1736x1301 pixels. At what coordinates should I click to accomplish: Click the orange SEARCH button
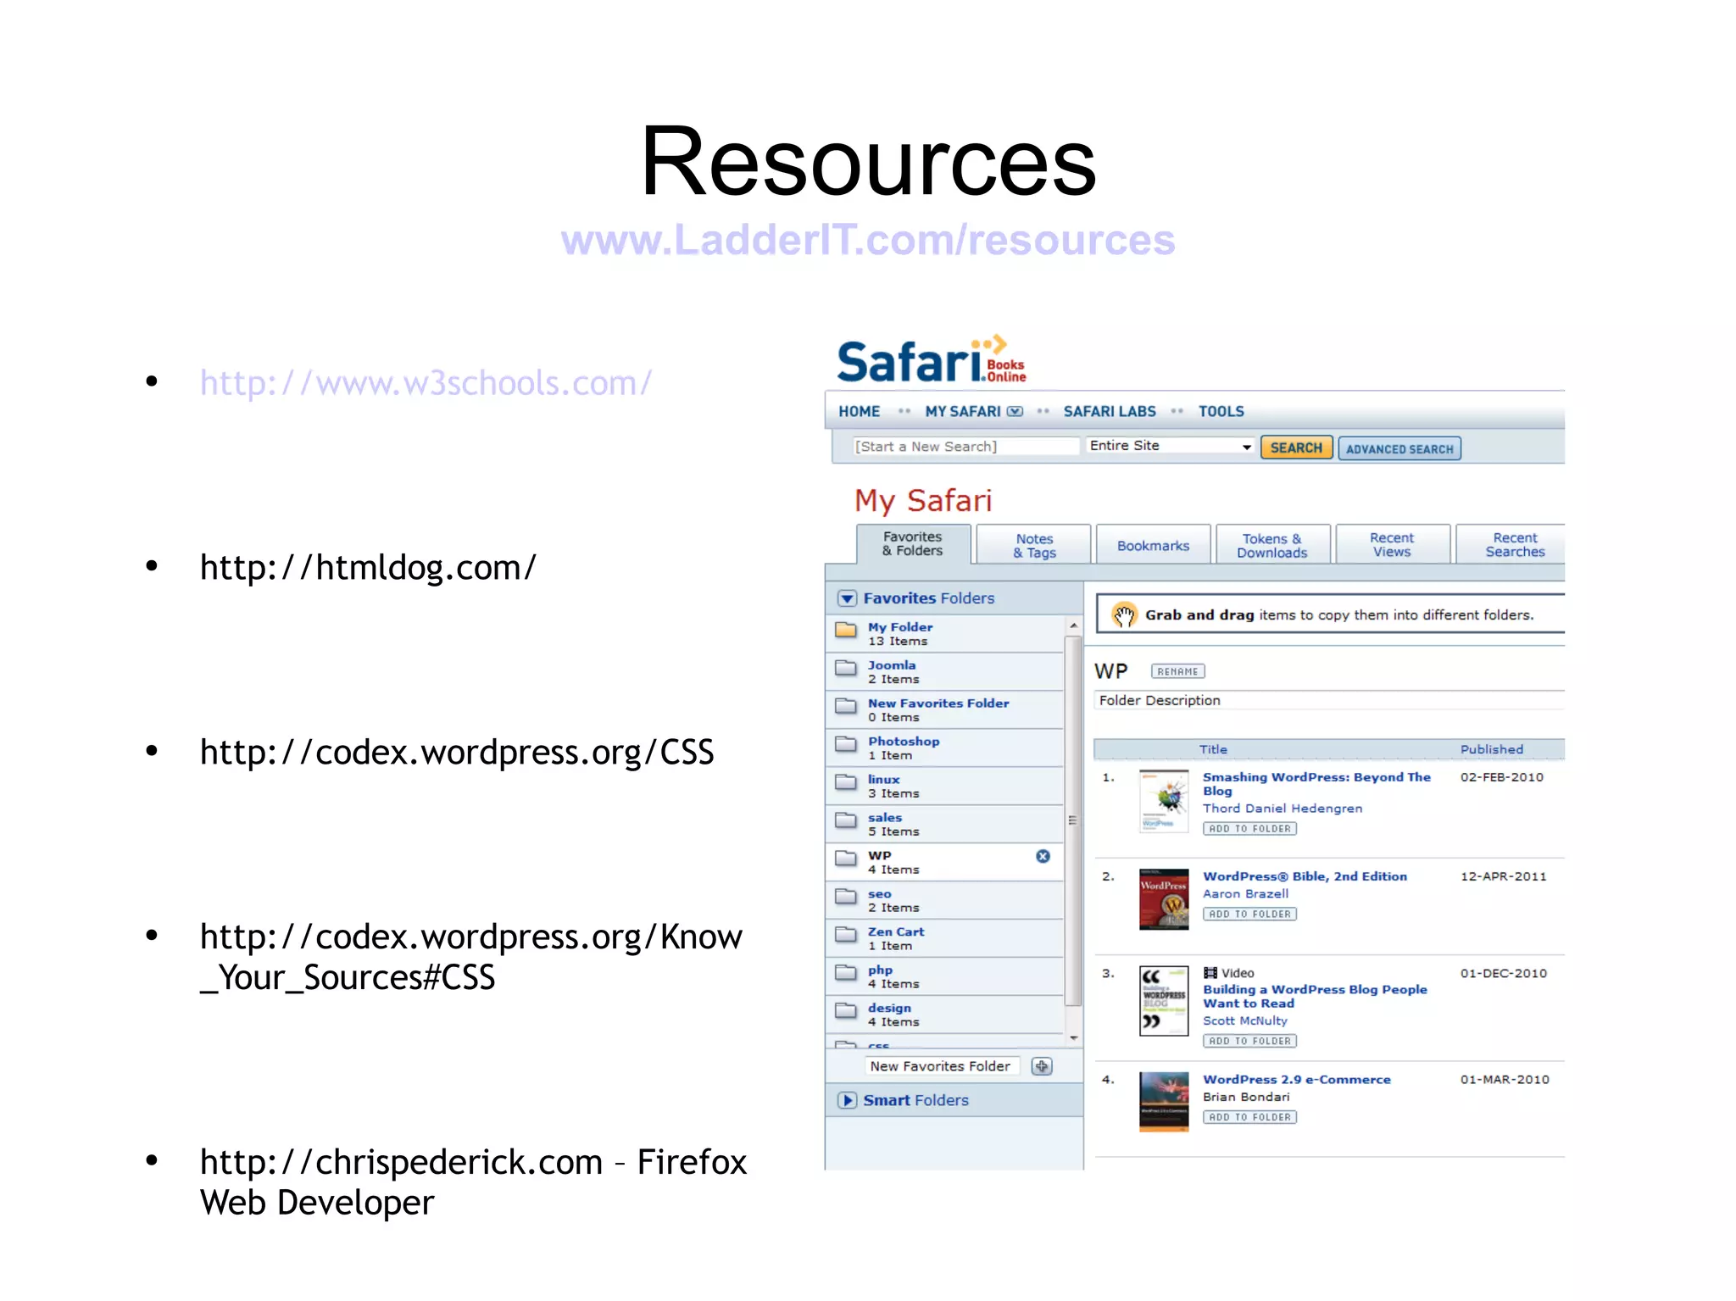click(1296, 448)
